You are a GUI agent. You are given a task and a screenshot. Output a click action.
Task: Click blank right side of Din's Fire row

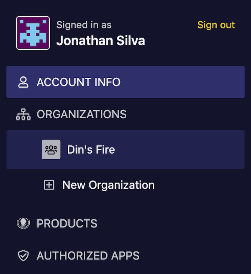tap(188, 150)
